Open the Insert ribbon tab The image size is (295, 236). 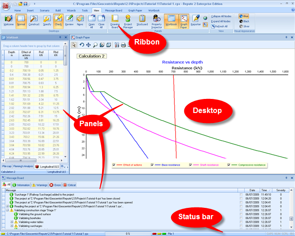coord(30,10)
